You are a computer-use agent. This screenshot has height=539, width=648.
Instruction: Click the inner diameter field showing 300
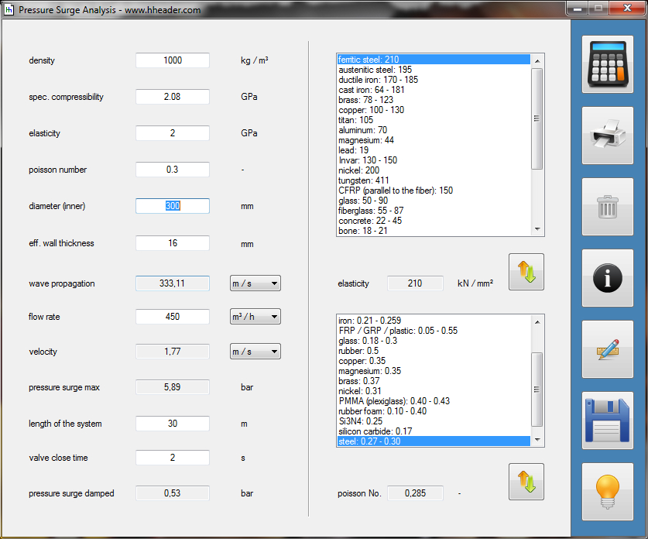click(x=173, y=206)
